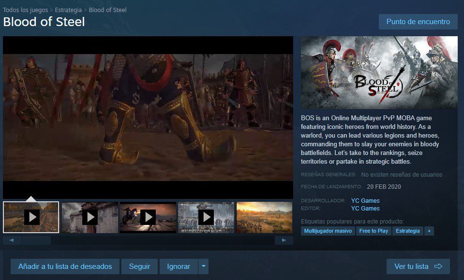Viewport: 464px width, 280px height.
Task: Play the first trailer thumbnail with battlefield
Action: point(31,217)
